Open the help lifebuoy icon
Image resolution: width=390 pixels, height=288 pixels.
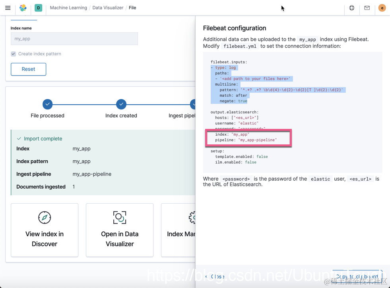tap(352, 8)
